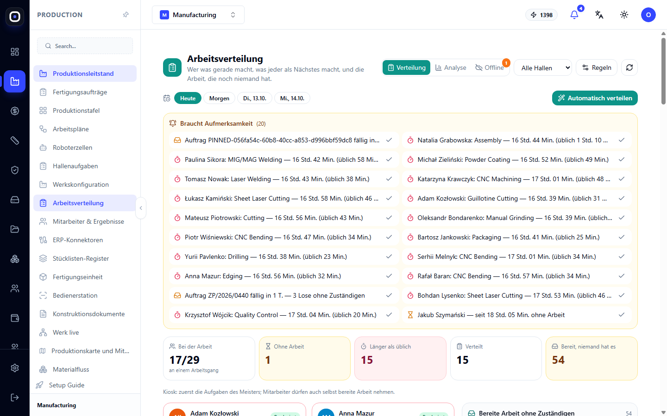This screenshot has height=416, width=667.
Task: Open the calendar date picker icon
Action: click(167, 98)
